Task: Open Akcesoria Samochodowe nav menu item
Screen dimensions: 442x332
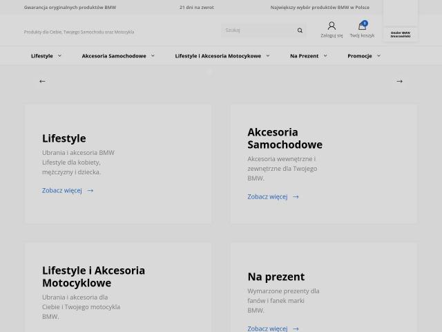Action: (114, 56)
